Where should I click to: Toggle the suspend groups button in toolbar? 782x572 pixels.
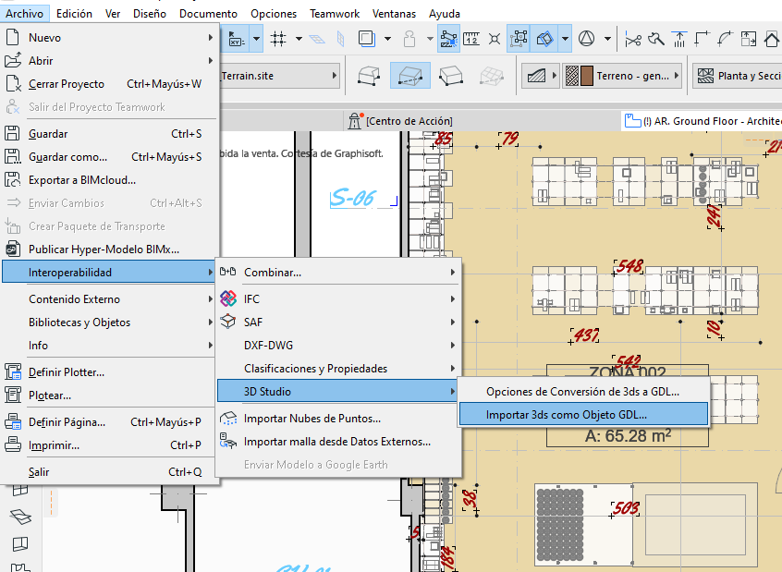pyautogui.click(x=520, y=39)
